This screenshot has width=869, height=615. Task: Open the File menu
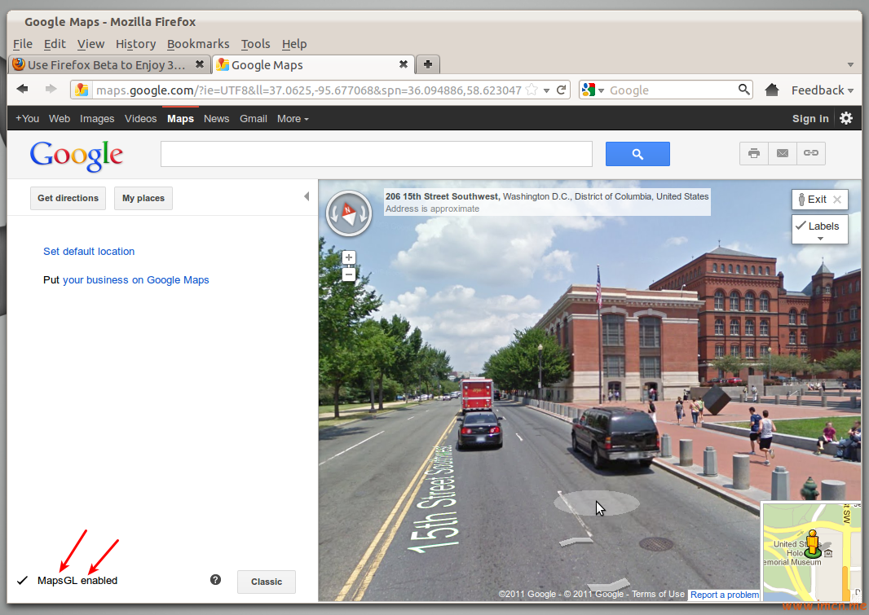coord(23,44)
